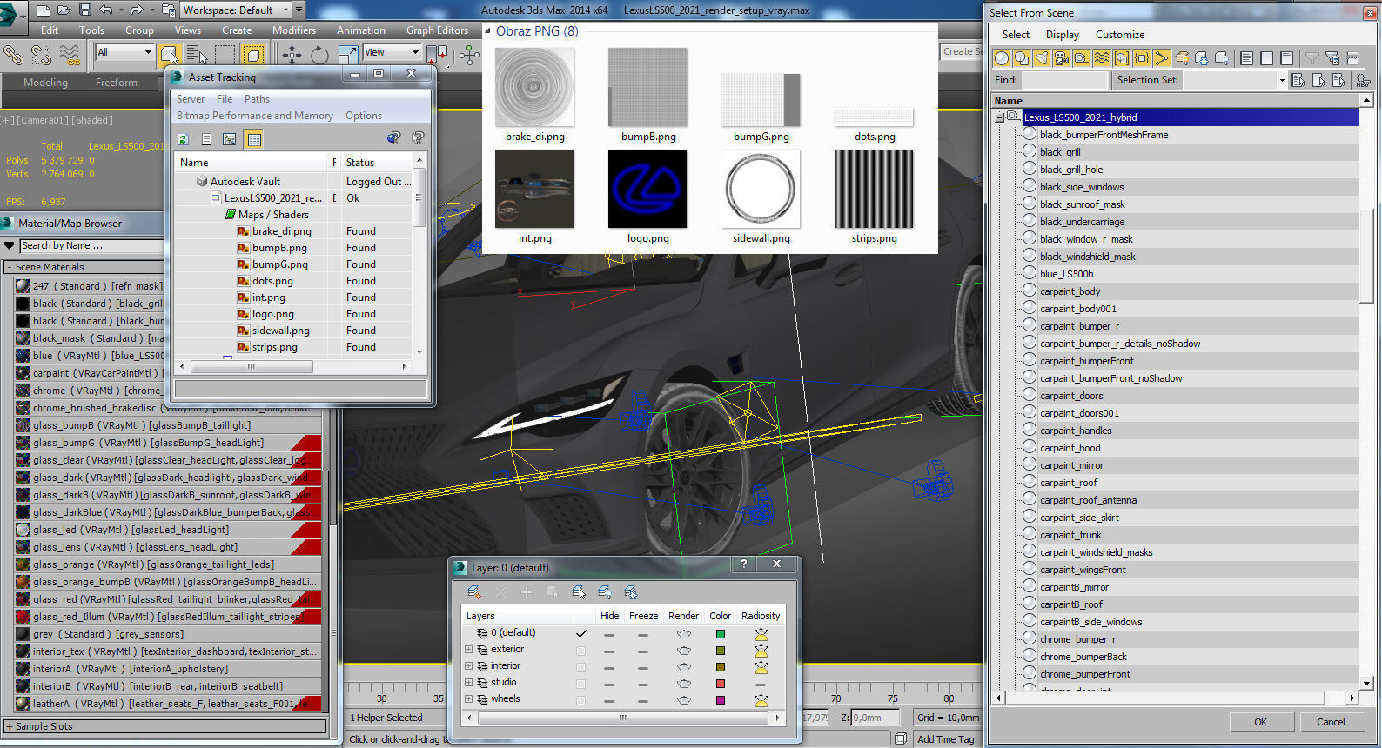Open Bitmap Performance and Memory menu
Image resolution: width=1382 pixels, height=748 pixels.
[255, 116]
